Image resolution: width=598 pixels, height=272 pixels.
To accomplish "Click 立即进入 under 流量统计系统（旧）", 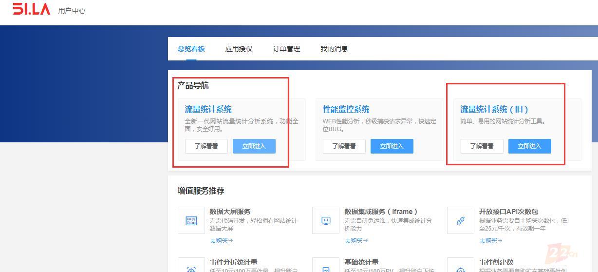I will pyautogui.click(x=530, y=146).
